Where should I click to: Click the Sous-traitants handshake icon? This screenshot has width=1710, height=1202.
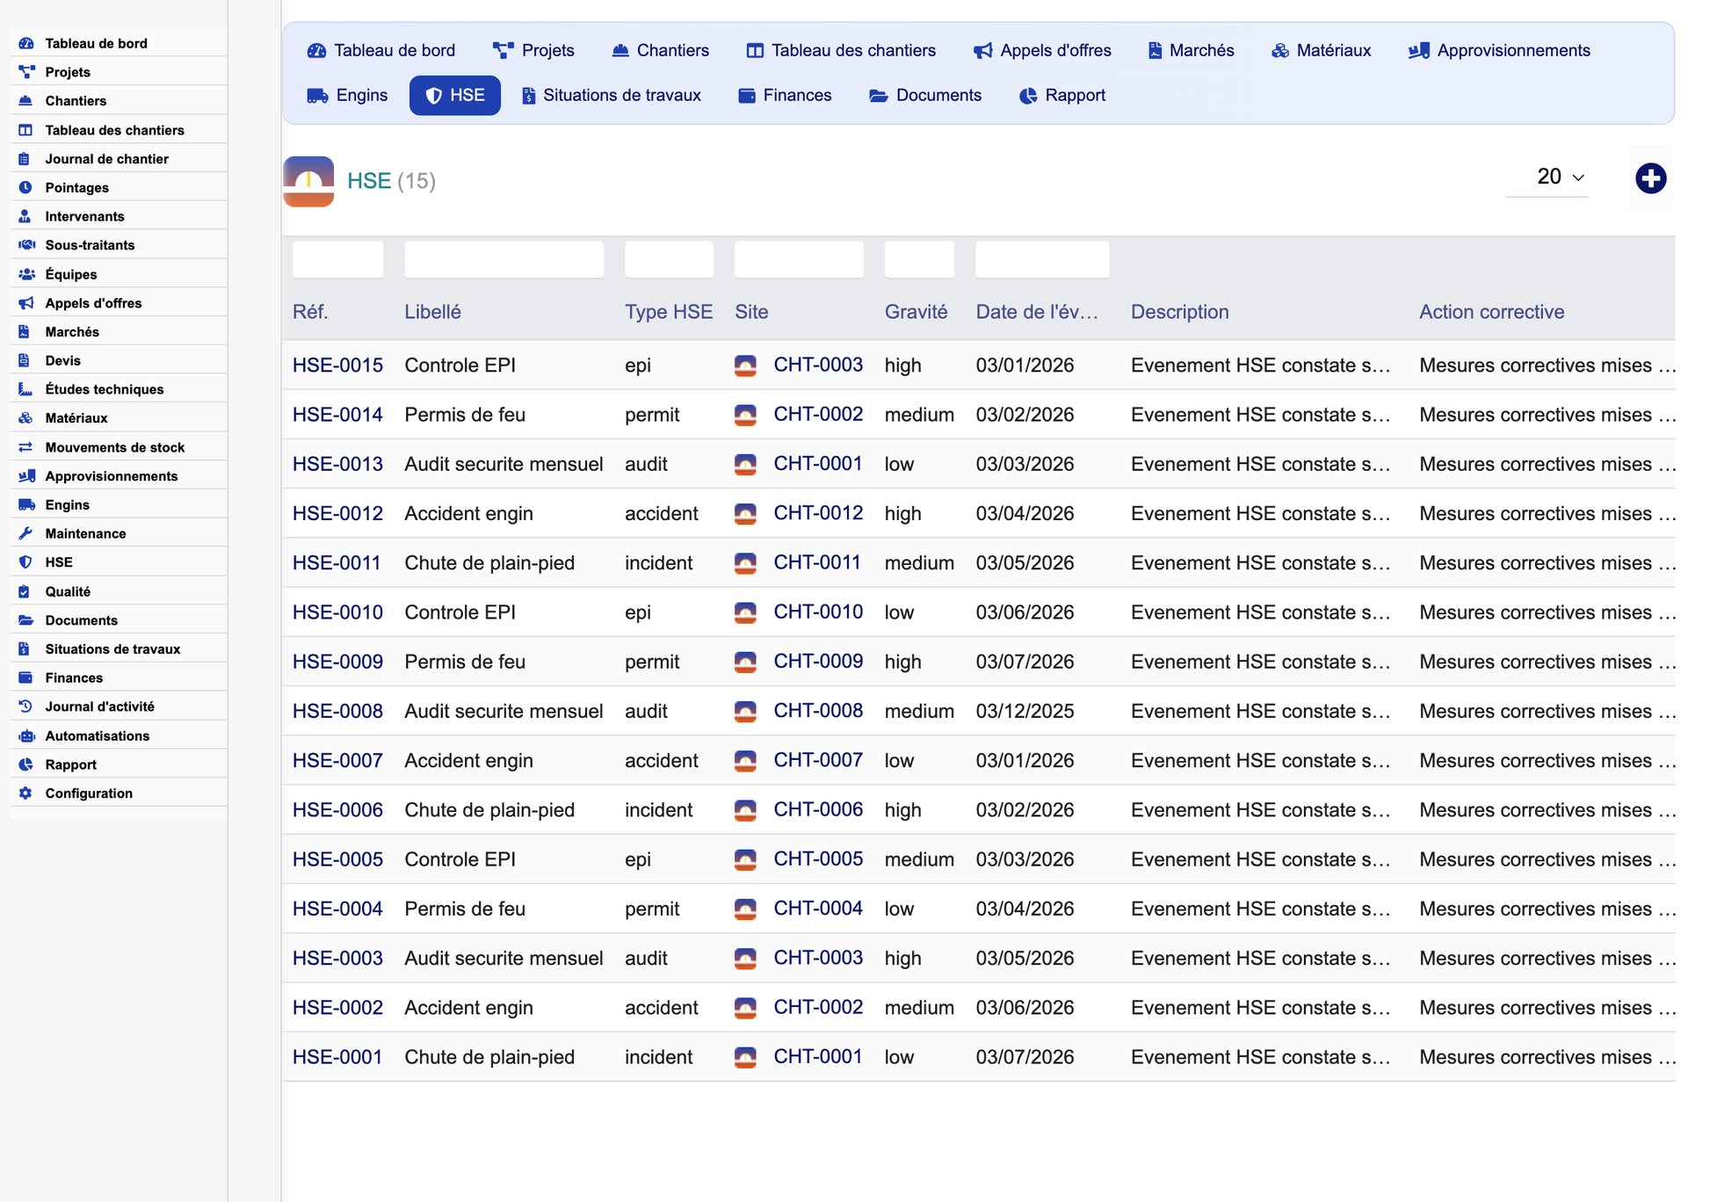point(26,245)
